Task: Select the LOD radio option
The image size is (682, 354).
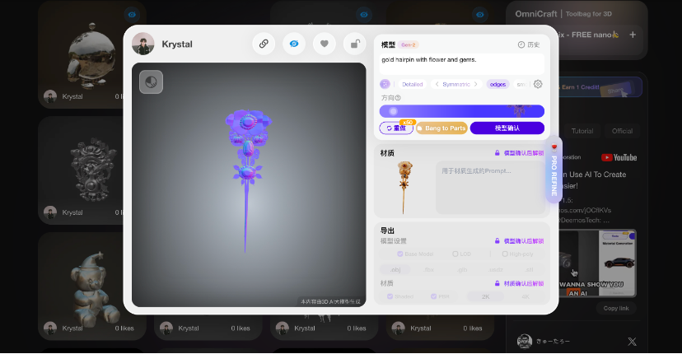Action: tap(454, 254)
